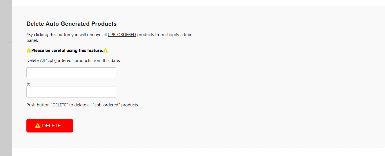The height and width of the screenshot is (156, 385).
Task: Click the bold "Please be careful" warning text
Action: point(67,50)
